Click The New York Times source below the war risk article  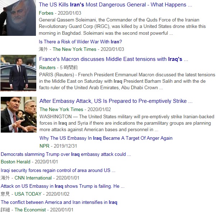tap(74, 49)
